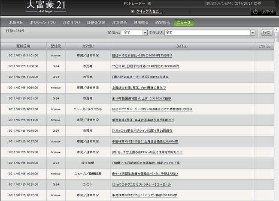The width and height of the screenshot is (279, 201).
Task: Sort by the タイトル column header
Action: tap(182, 46)
